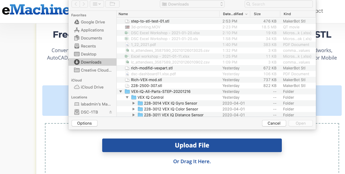Select the step-to-stl-test-01.stl file

pyautogui.click(x=150, y=21)
